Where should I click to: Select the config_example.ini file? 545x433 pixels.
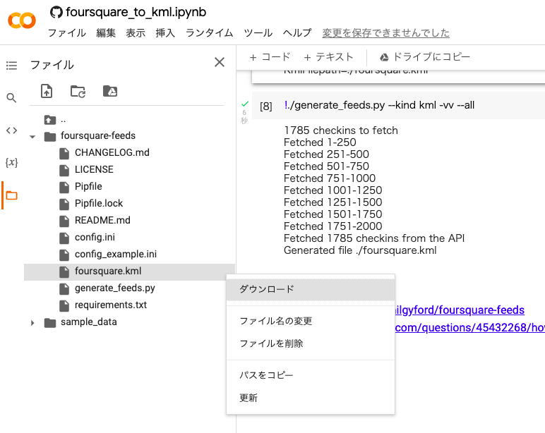pyautogui.click(x=116, y=255)
